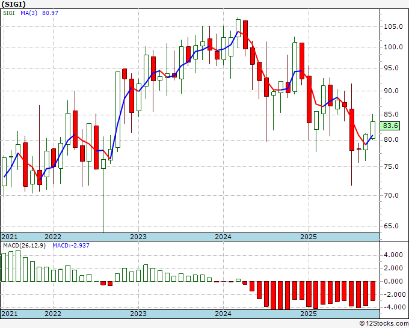Screen dimensions: 409x328
Task: Click 2022 on the price chart timeline
Action: tap(53, 237)
